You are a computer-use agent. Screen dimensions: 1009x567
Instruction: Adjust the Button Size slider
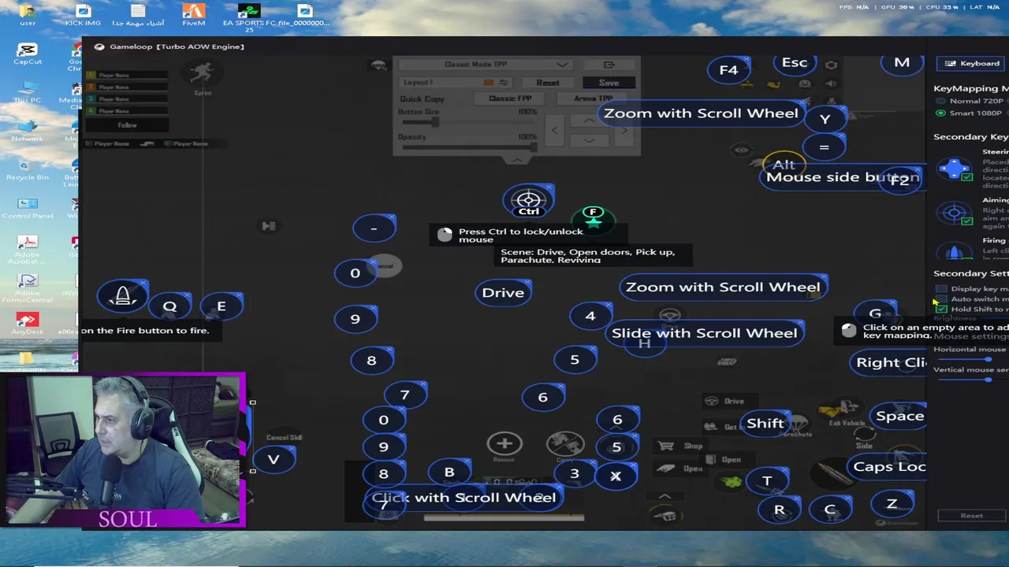click(434, 121)
